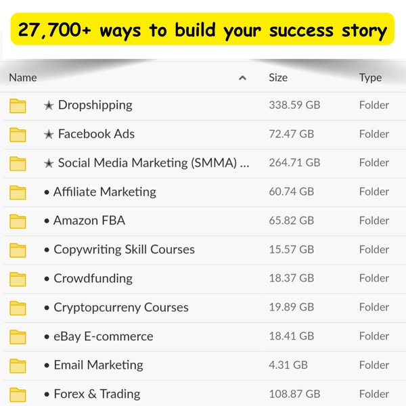Image resolution: width=406 pixels, height=406 pixels.
Task: Click the Facebook Ads folder icon
Action: pyautogui.click(x=18, y=135)
